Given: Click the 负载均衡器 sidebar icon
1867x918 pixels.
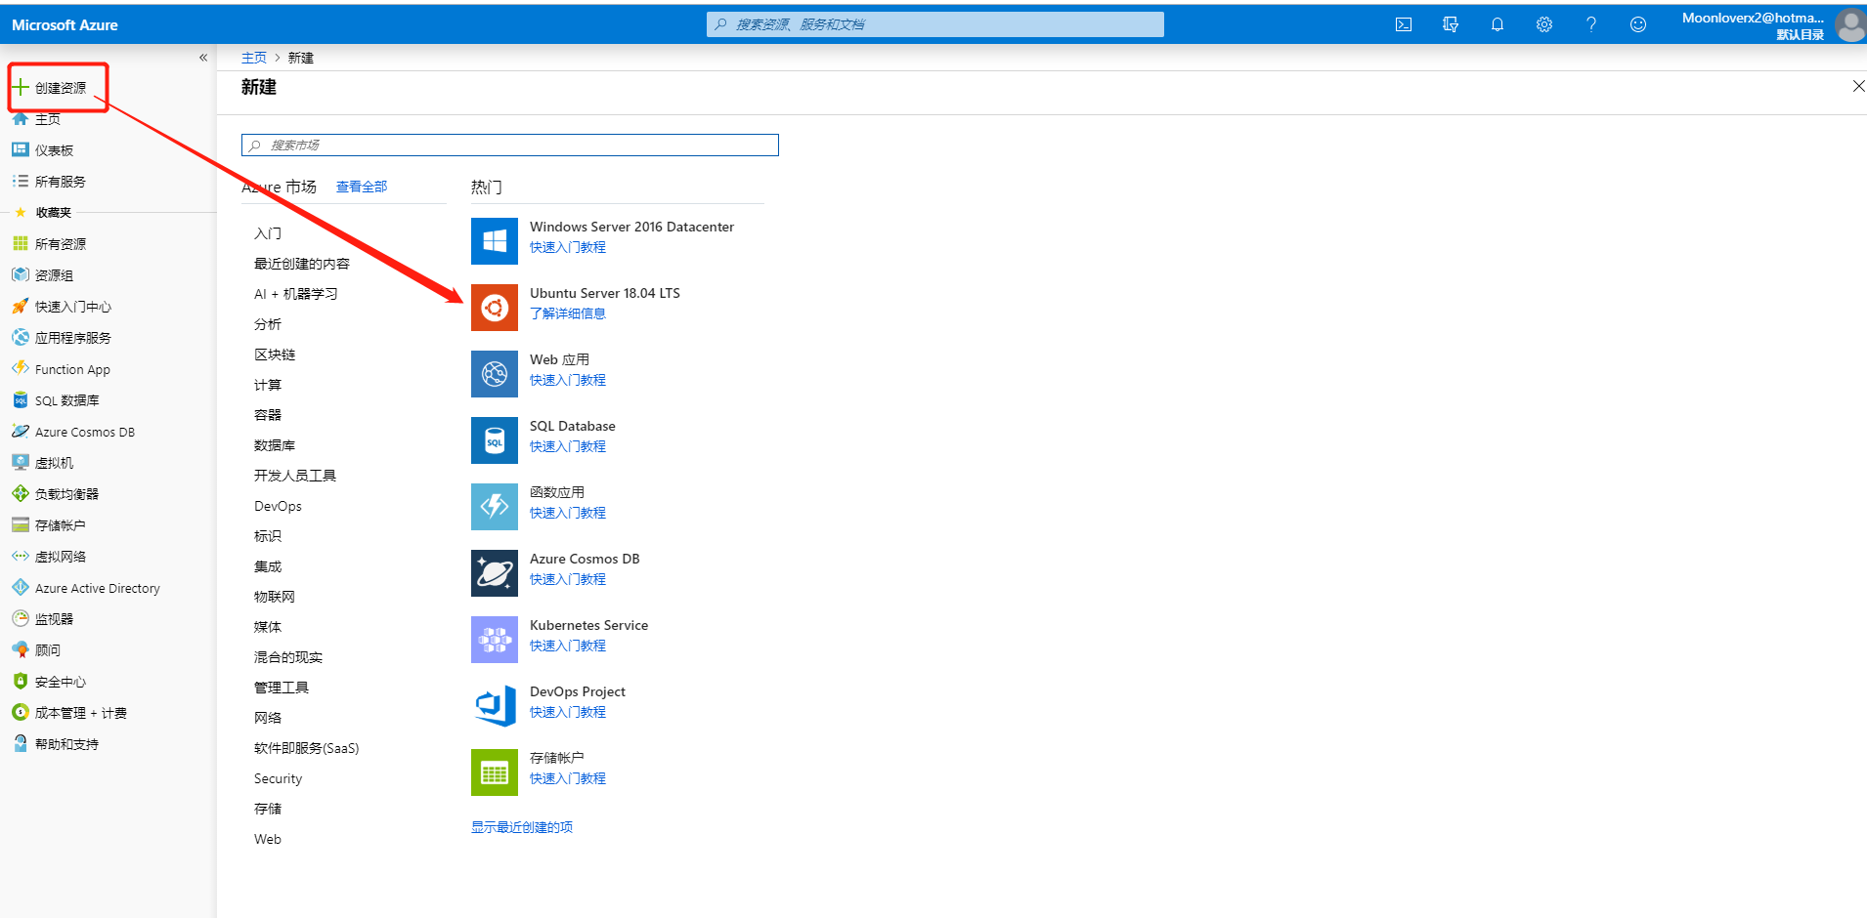Looking at the screenshot, I should [21, 493].
